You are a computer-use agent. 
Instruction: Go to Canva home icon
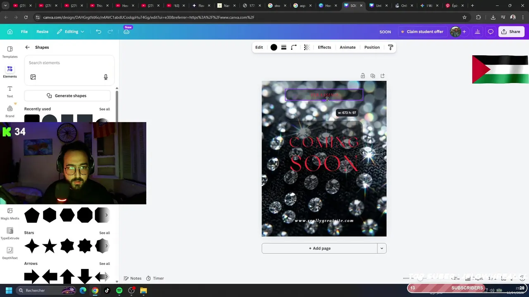click(x=10, y=32)
